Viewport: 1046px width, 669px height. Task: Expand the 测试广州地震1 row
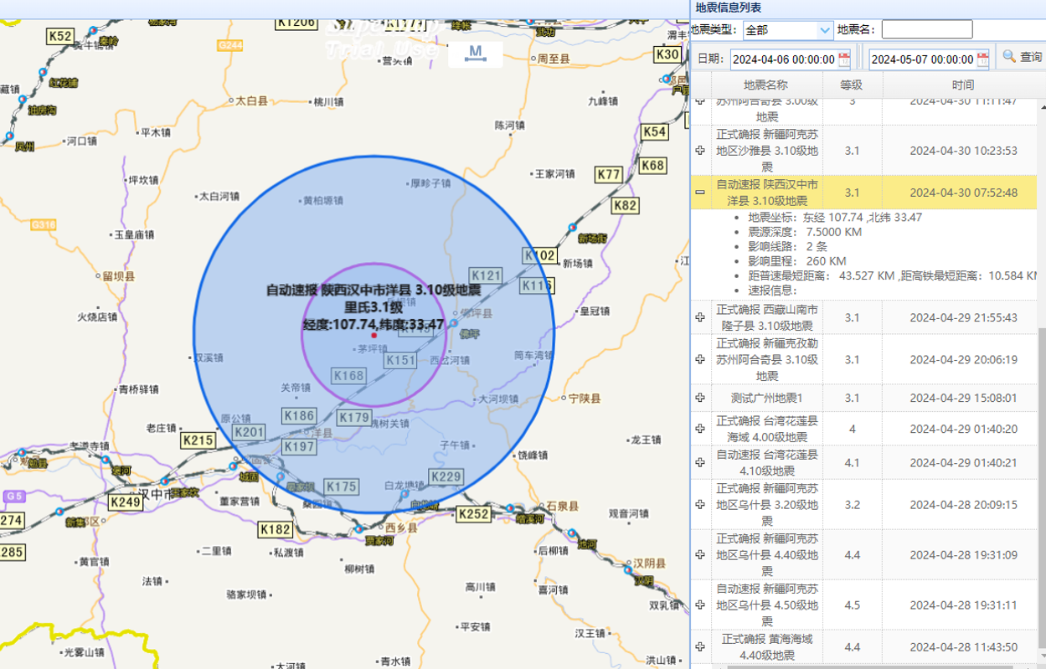point(700,398)
